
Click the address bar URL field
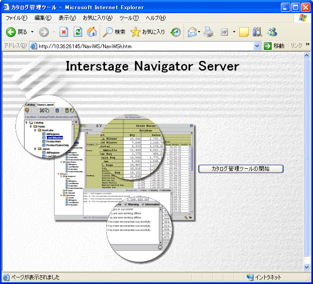coord(145,46)
